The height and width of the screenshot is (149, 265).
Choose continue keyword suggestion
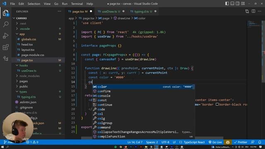(143, 105)
